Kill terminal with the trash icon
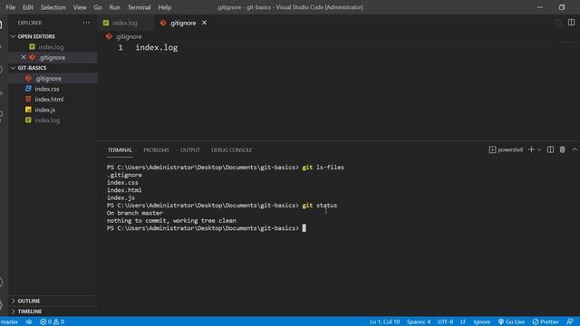The width and height of the screenshot is (580, 326). point(562,149)
